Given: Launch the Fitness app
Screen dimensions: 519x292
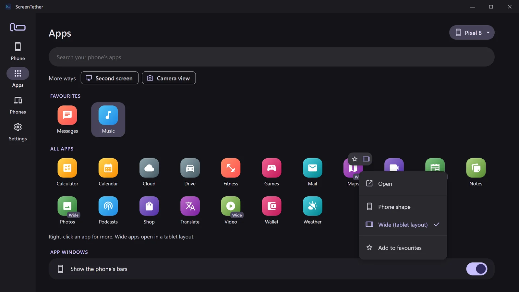Looking at the screenshot, I should coord(231,172).
